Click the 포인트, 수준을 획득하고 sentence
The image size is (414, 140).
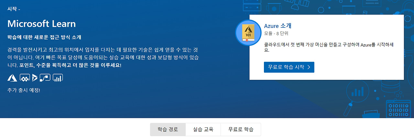pos(70,65)
